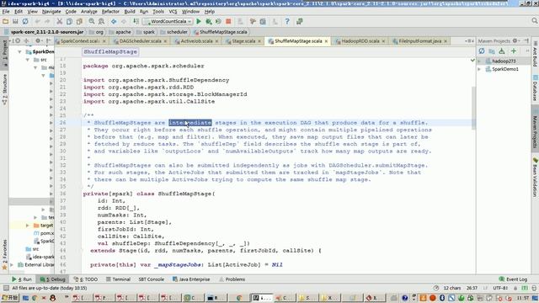The height and width of the screenshot is (303, 539).
Task: Collapse the SparkDemo module node
Action: [20, 52]
